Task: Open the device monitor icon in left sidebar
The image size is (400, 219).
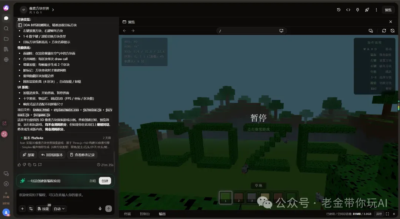Action: (x=6, y=173)
